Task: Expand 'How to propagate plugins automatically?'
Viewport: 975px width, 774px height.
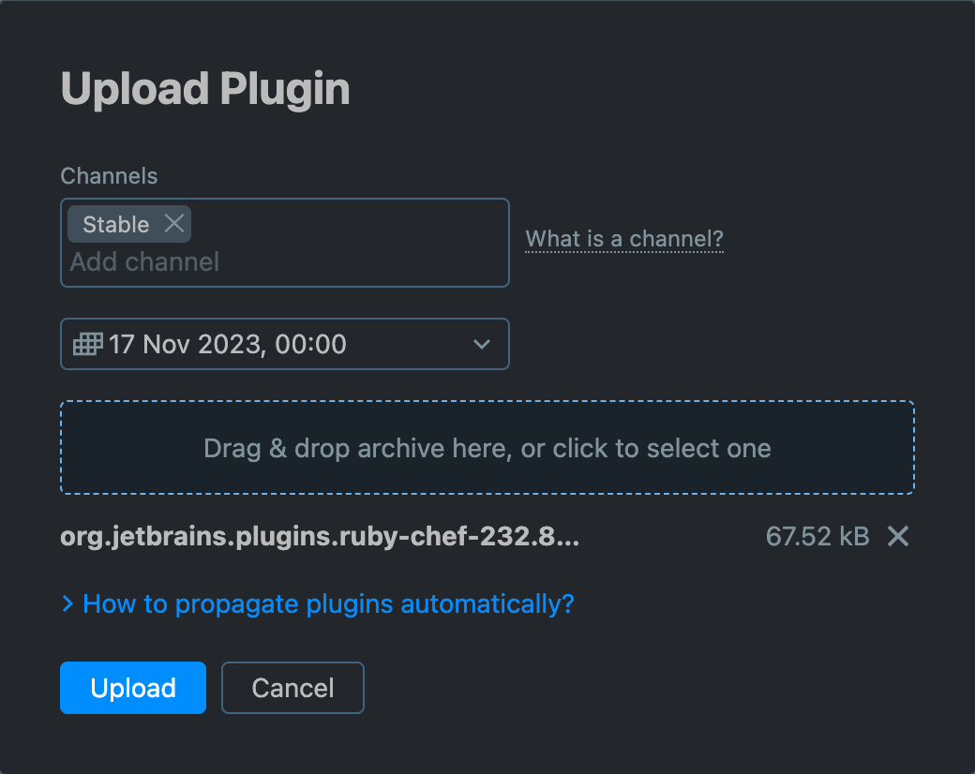Action: click(326, 604)
